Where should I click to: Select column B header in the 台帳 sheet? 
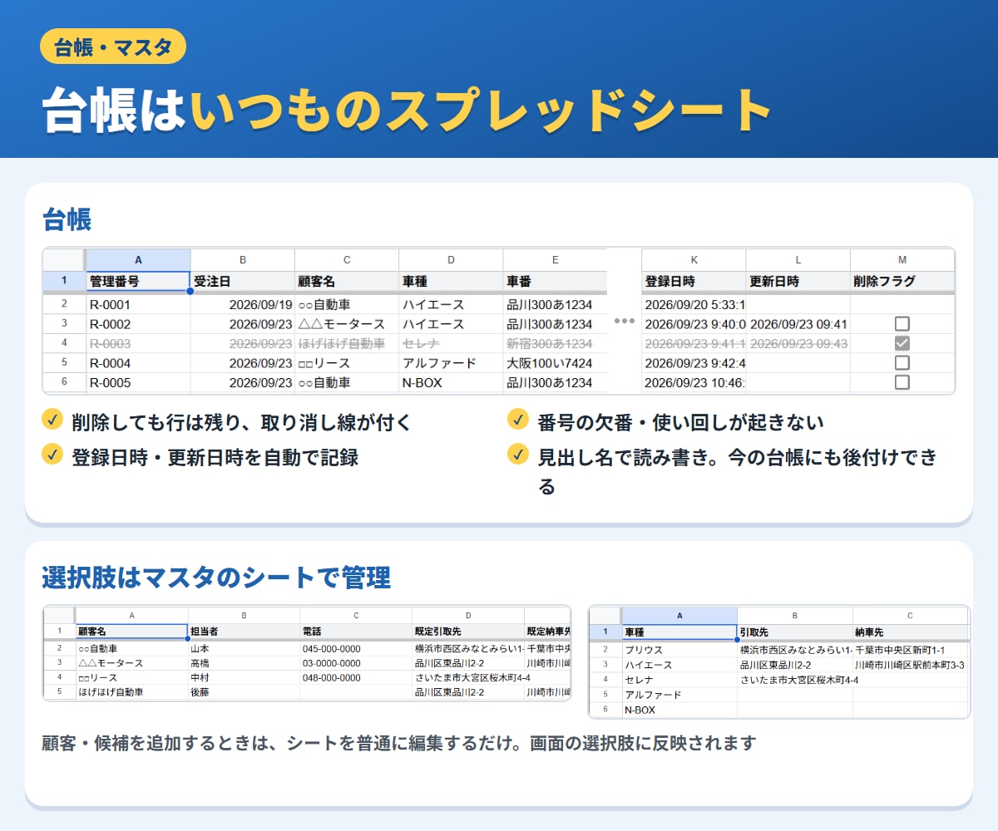click(243, 259)
